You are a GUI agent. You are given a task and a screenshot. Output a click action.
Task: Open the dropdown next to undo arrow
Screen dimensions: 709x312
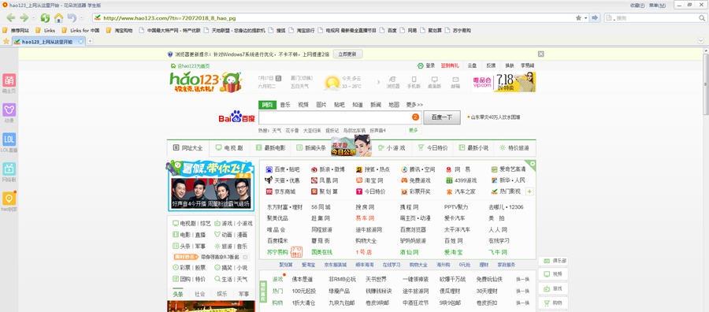point(81,18)
